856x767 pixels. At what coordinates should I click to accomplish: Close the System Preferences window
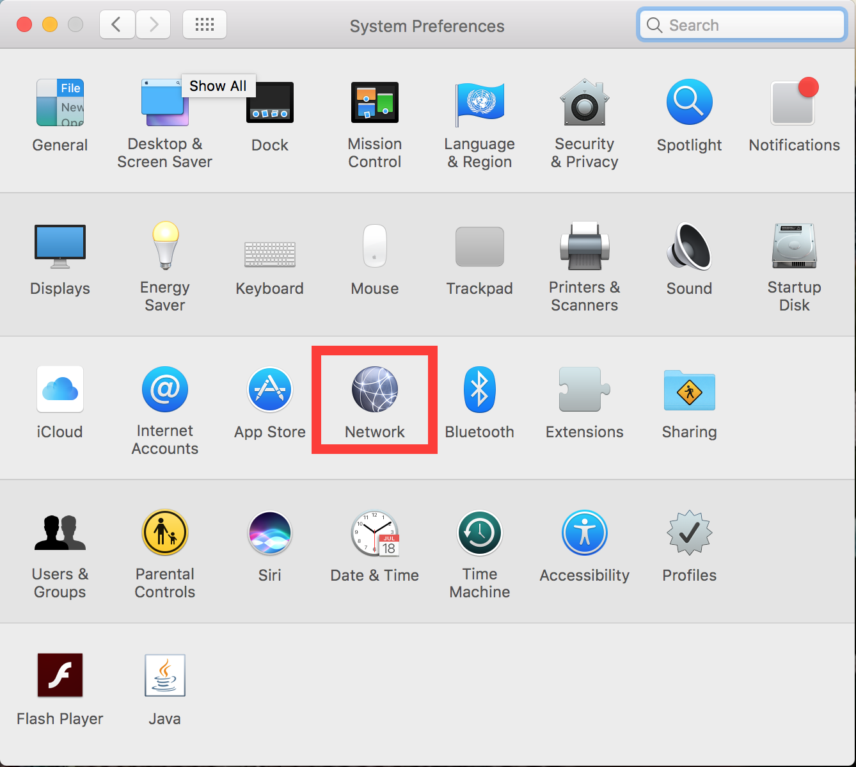coord(24,25)
